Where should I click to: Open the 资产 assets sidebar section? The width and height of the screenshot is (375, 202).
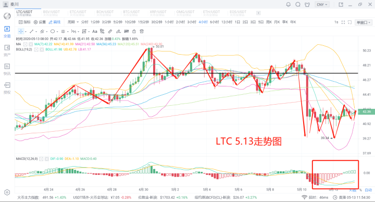point(7,51)
